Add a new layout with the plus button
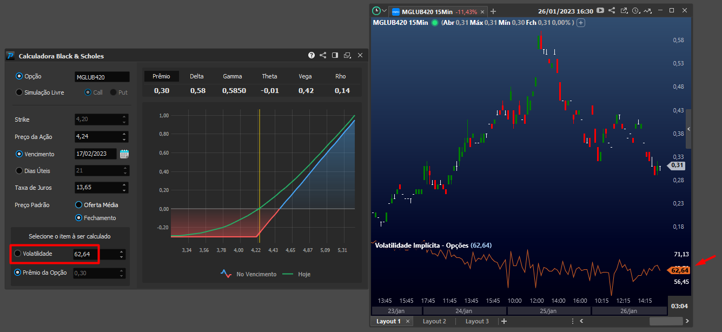This screenshot has width=722, height=332. (x=504, y=321)
